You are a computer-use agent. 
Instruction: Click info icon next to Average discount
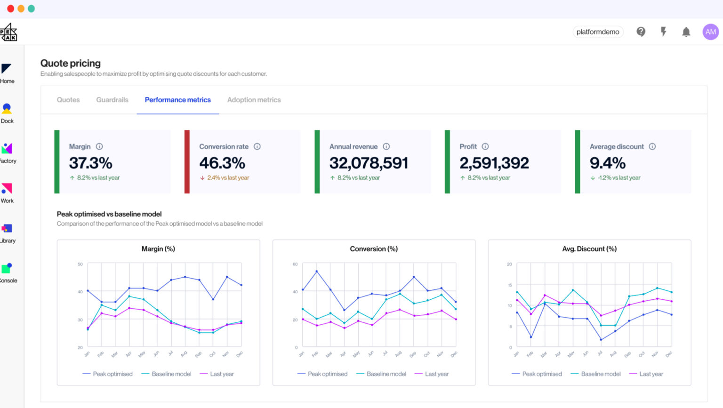click(x=652, y=146)
